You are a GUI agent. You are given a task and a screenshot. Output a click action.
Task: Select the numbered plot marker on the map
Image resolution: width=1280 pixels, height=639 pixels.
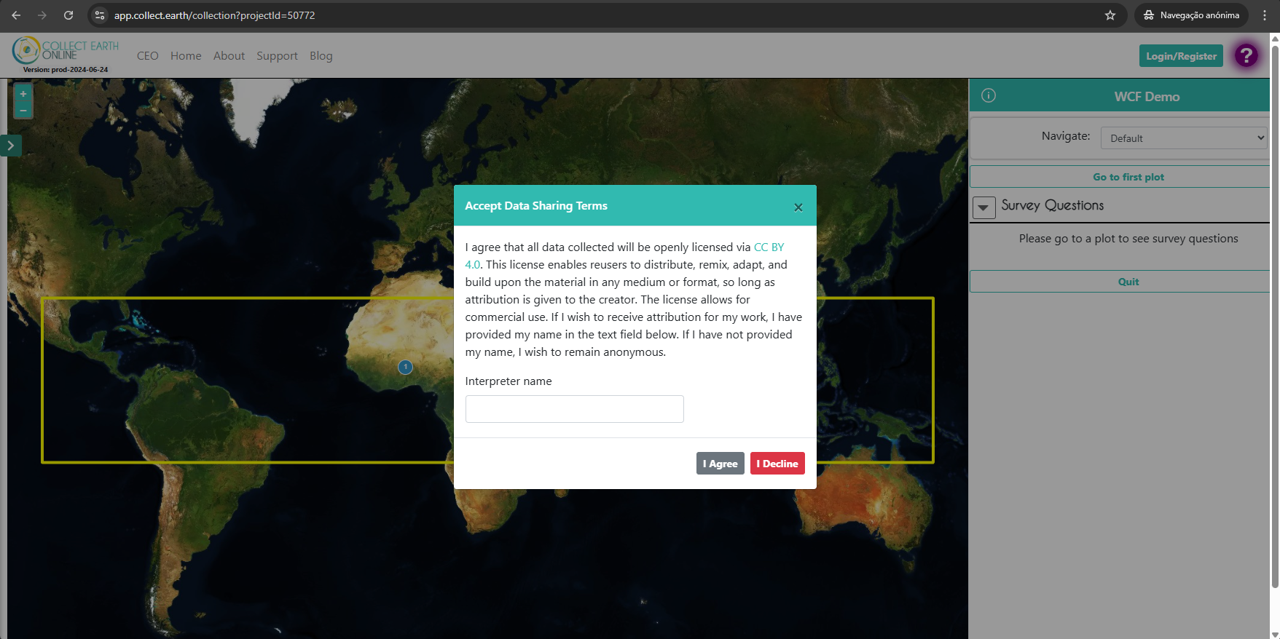pos(406,368)
